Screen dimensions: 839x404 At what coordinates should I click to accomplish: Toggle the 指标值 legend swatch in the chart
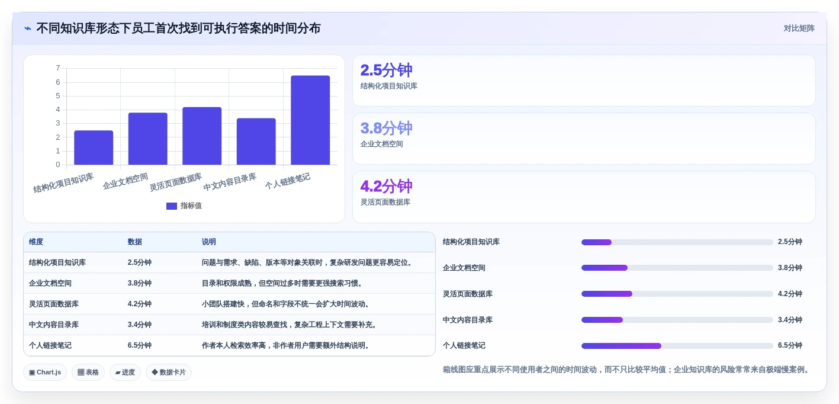click(x=172, y=206)
